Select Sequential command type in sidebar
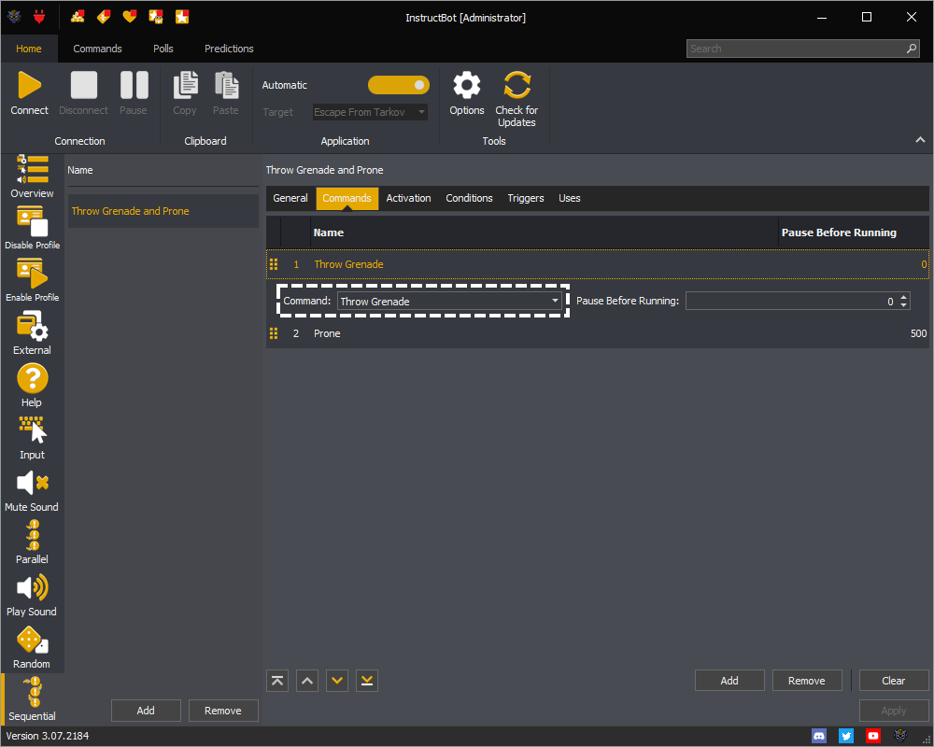The image size is (934, 747). [32, 699]
